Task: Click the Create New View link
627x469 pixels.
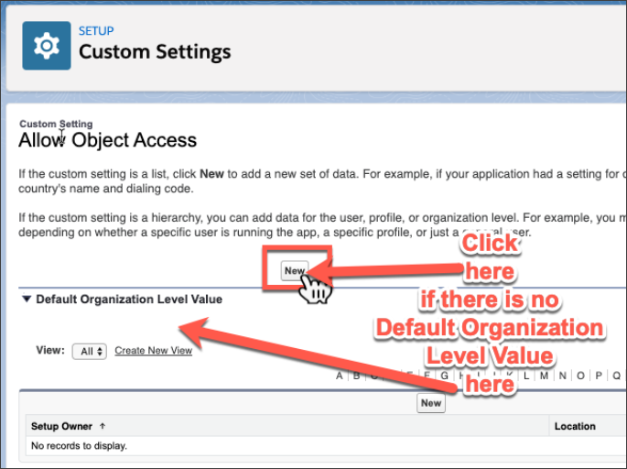Action: [153, 351]
